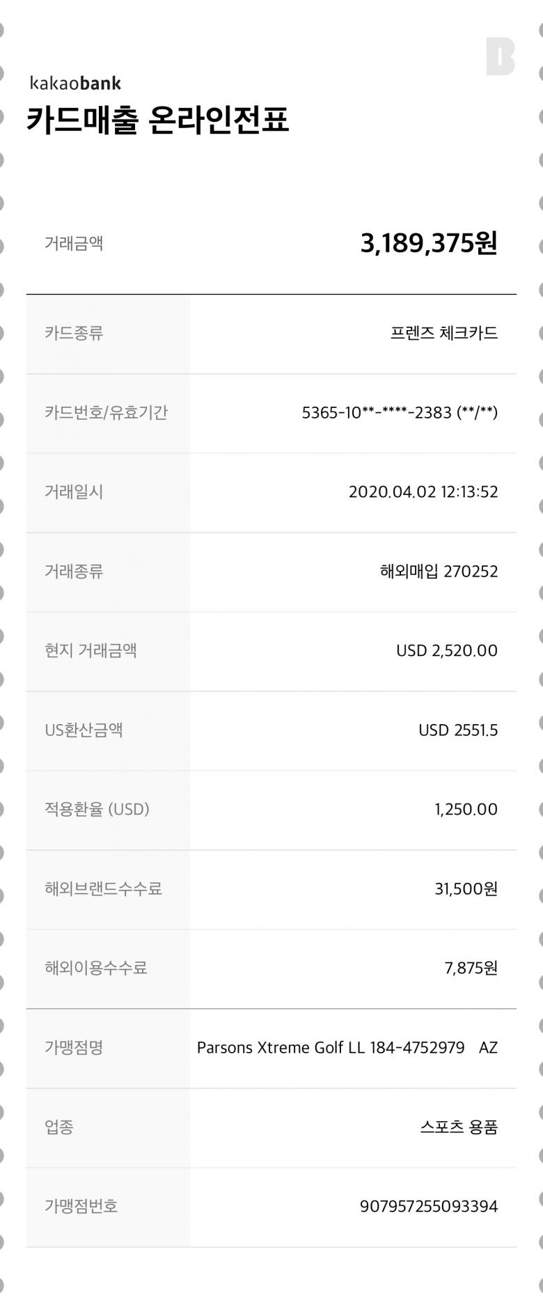Click the 카드매출 온라인전표 title
The width and height of the screenshot is (543, 1300).
[157, 119]
